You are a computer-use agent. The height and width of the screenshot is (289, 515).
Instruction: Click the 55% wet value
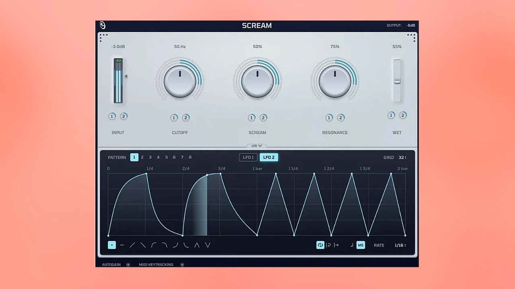click(397, 47)
